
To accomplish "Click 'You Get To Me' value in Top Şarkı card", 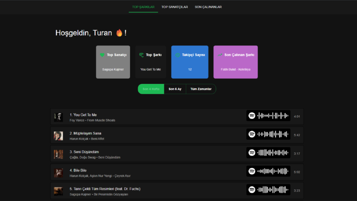I will tap(150, 69).
